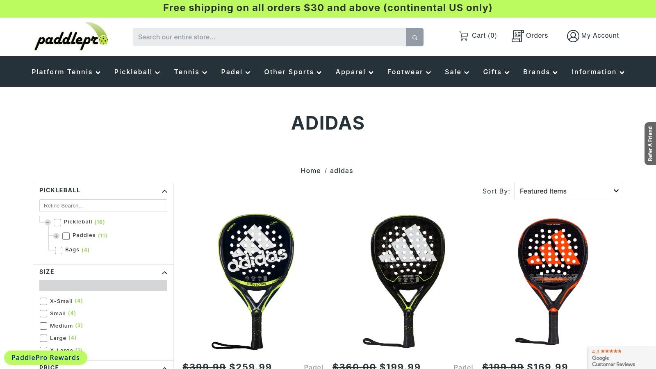This screenshot has height=369, width=656.
Task: Check the Bags filter checkbox
Action: pos(59,251)
